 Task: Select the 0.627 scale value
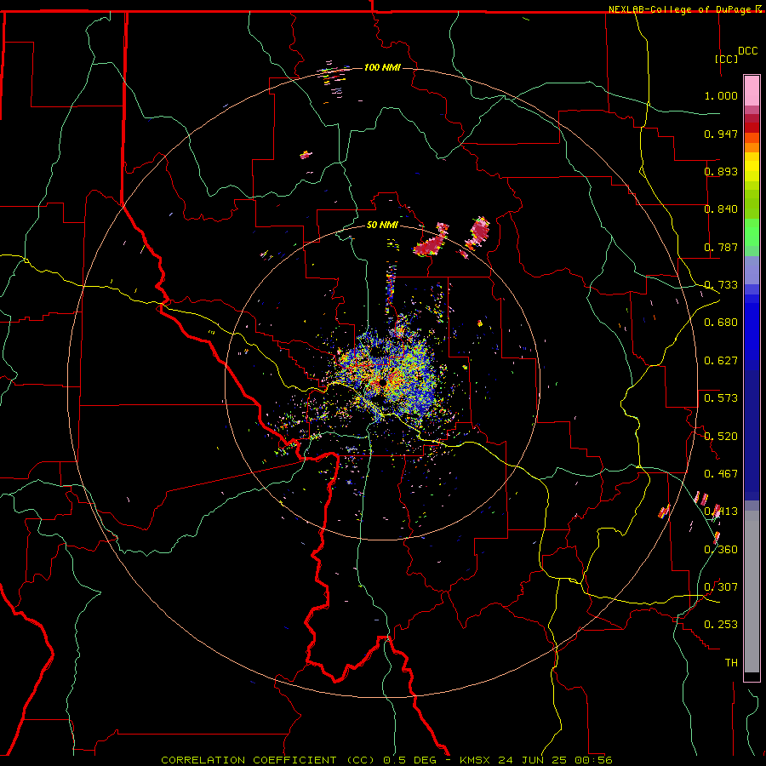click(x=721, y=361)
